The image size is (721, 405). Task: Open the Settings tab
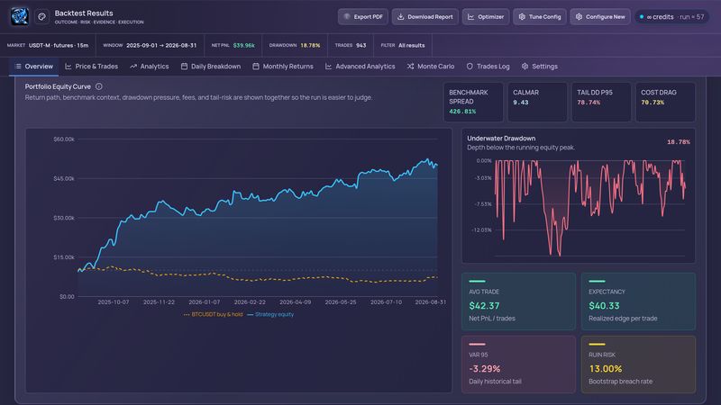tap(539, 67)
